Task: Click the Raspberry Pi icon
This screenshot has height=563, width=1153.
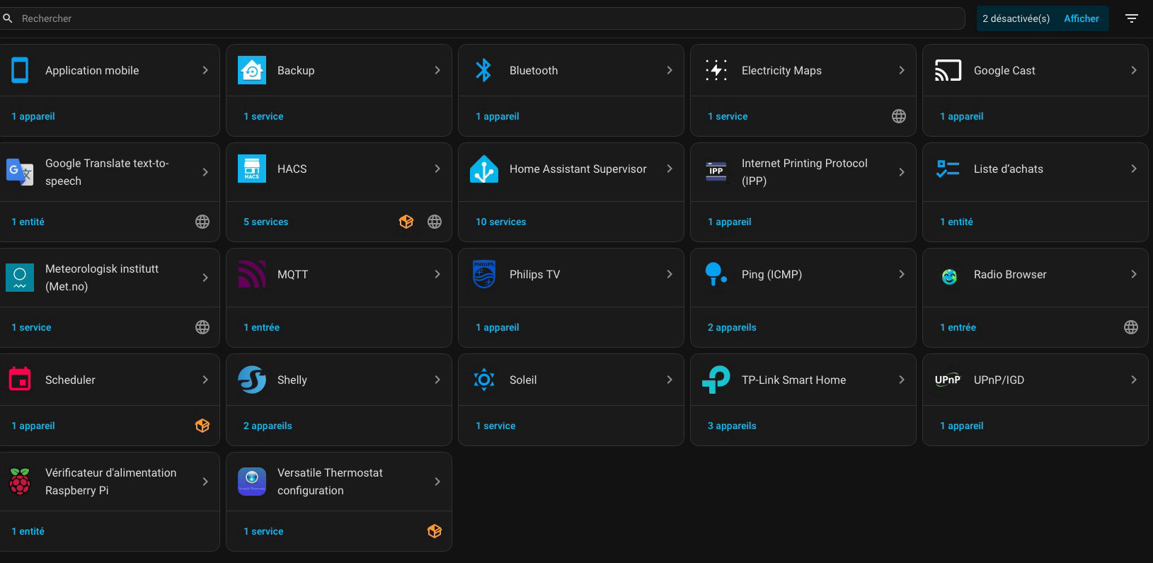Action: [x=20, y=482]
